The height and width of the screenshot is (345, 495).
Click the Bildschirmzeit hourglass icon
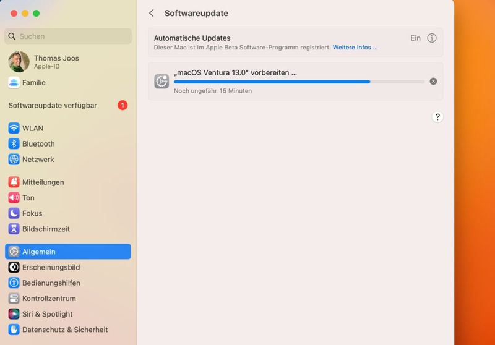(x=14, y=229)
